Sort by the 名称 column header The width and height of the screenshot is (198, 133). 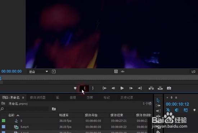coord(12,115)
